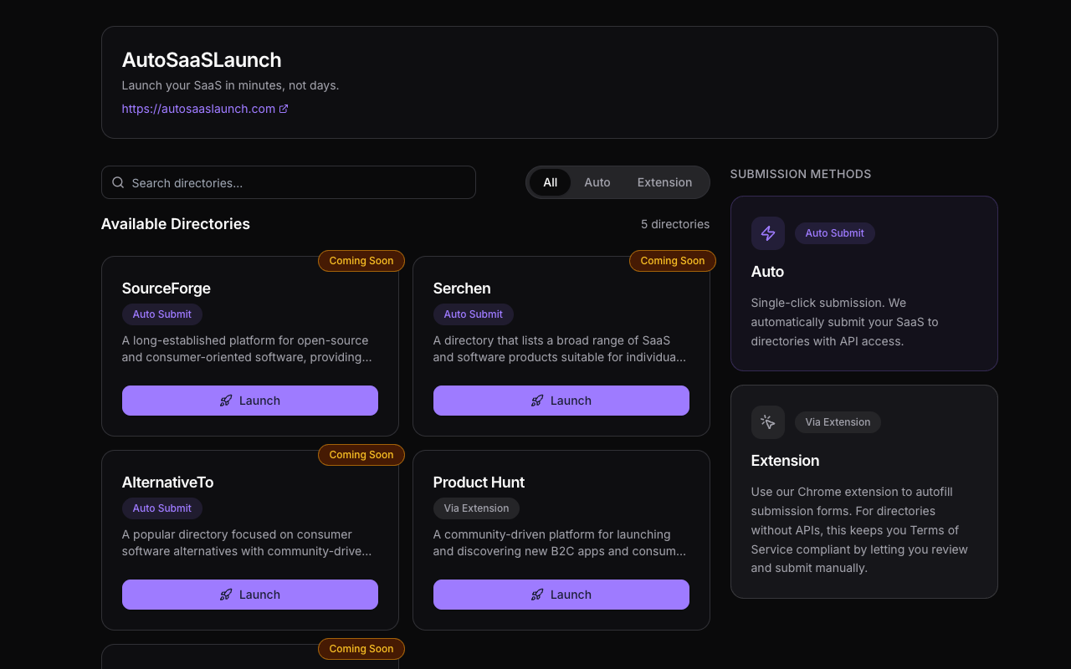Click the Coming Soon badge on AlternativeTo
The image size is (1071, 669).
pyautogui.click(x=361, y=454)
